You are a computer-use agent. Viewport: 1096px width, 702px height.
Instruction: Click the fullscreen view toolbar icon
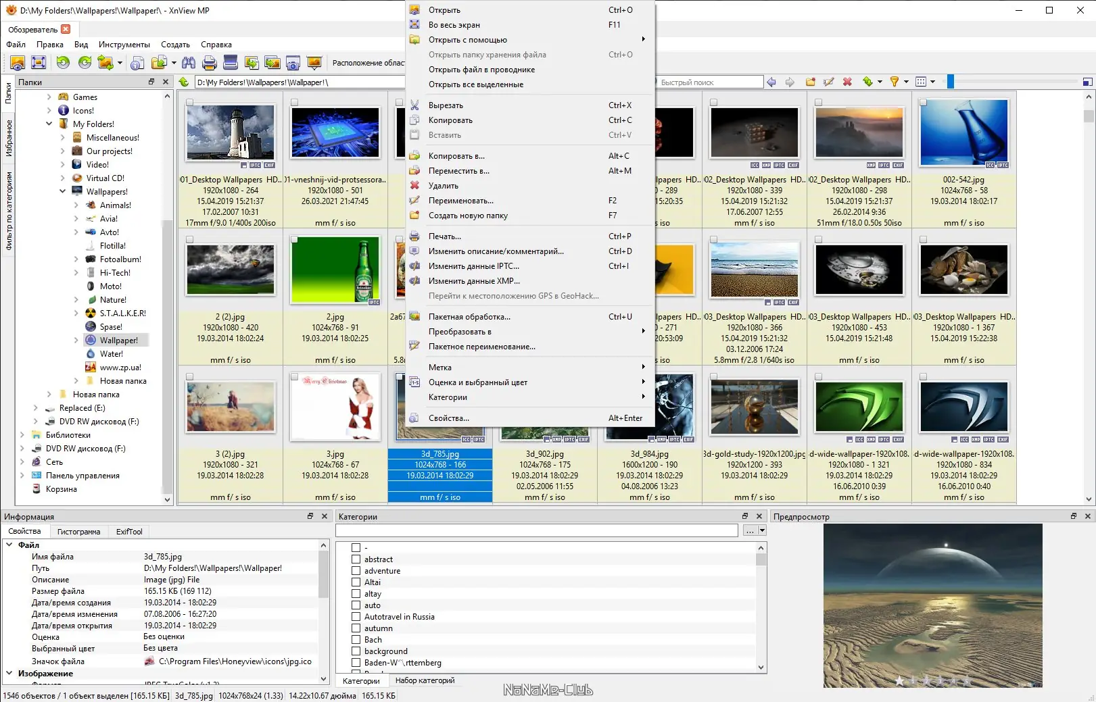(39, 63)
